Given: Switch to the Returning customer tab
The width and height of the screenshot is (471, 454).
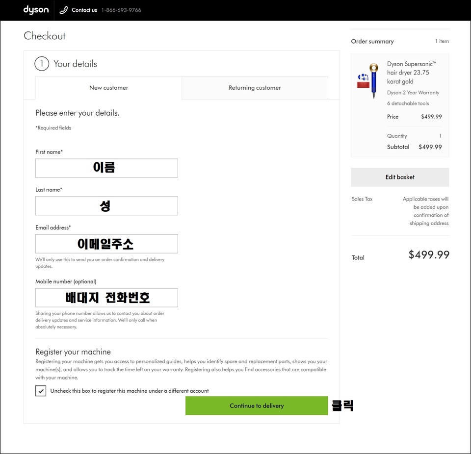Looking at the screenshot, I should pos(255,88).
